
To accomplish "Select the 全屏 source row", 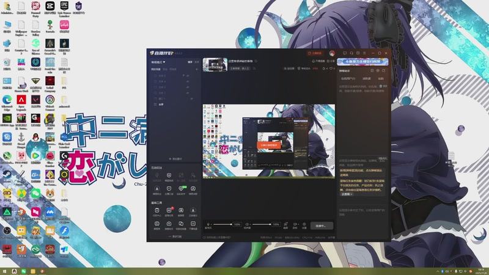I will click(x=175, y=105).
